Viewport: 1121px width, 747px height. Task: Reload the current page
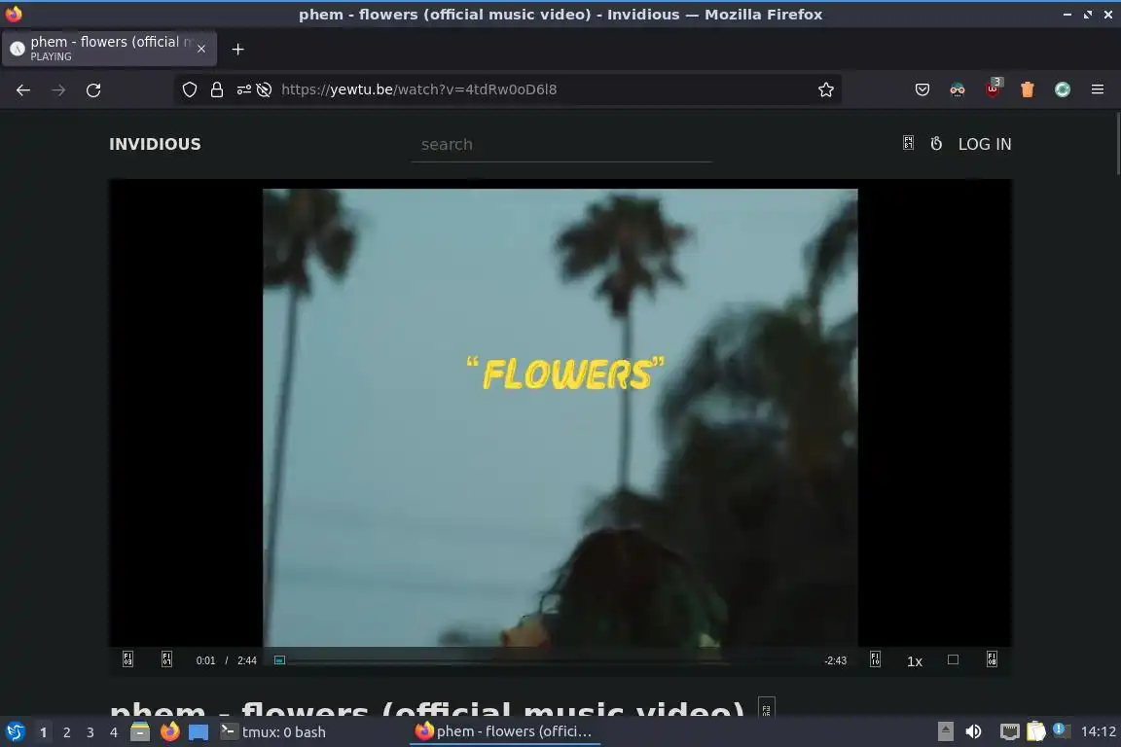click(93, 89)
